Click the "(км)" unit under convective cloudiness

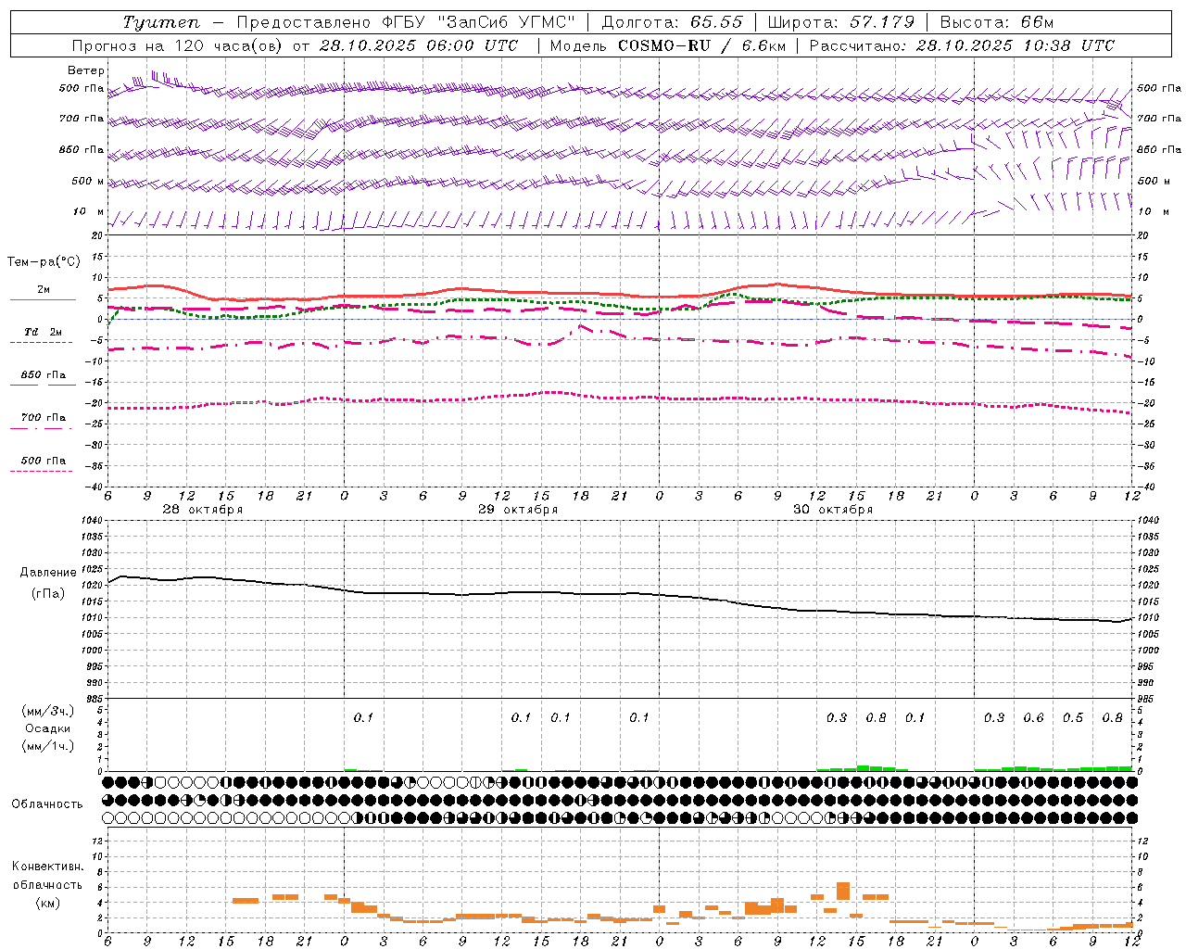point(48,903)
